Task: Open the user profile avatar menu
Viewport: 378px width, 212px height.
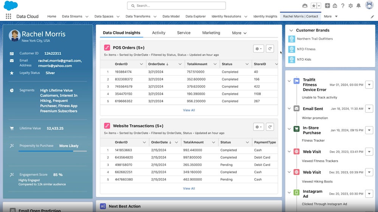Action: [369, 5]
